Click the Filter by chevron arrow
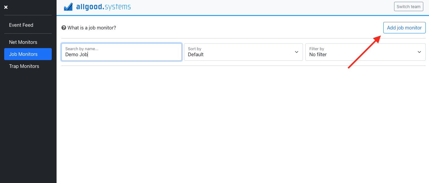This screenshot has height=183, width=429. point(419,52)
